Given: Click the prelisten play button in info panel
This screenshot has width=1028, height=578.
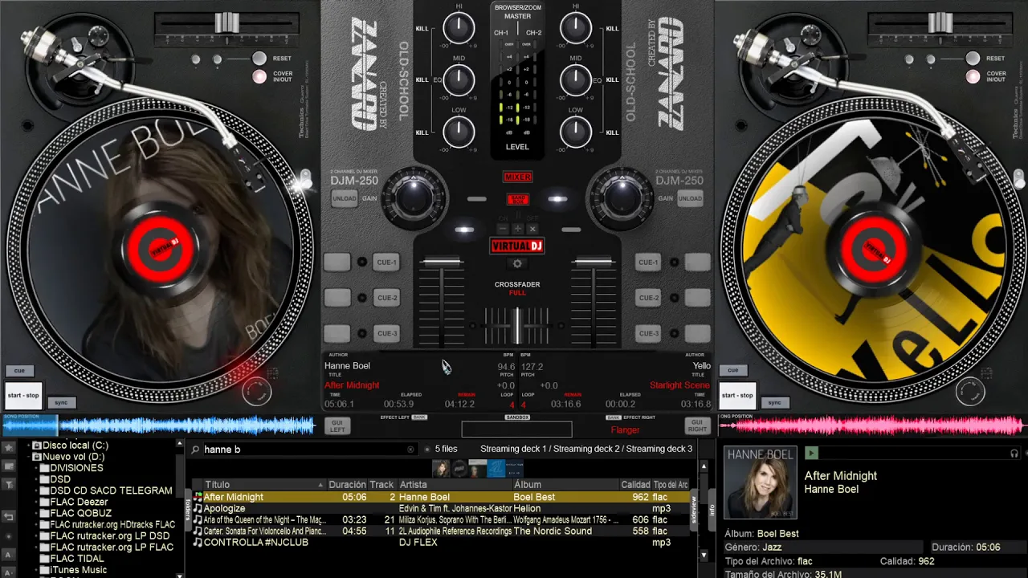Looking at the screenshot, I should click(811, 454).
